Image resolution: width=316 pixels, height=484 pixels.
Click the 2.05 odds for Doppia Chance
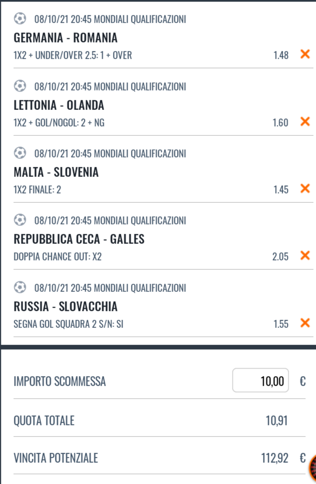[280, 256]
